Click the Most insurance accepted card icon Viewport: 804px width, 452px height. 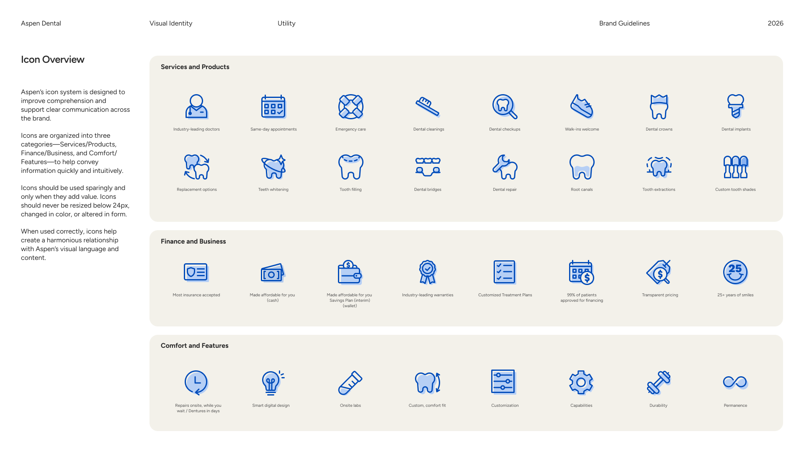(196, 272)
